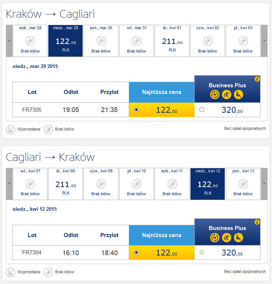Click flexible ticket icon in return Business Plus
272x284 pixels.
click(x=215, y=238)
